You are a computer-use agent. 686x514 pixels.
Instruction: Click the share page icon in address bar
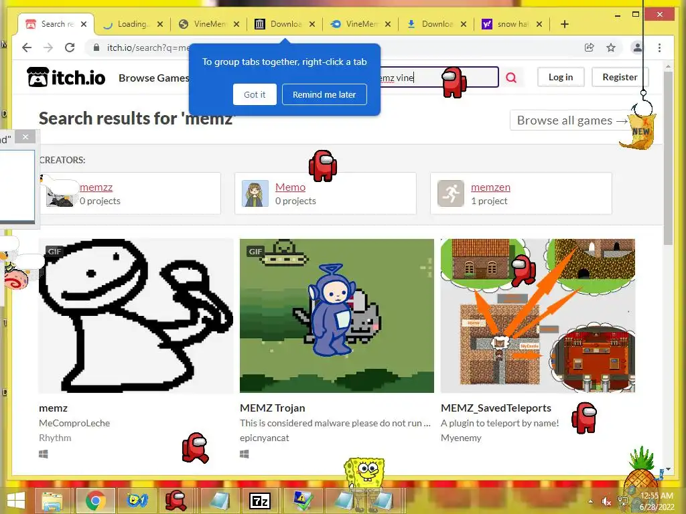click(x=590, y=48)
